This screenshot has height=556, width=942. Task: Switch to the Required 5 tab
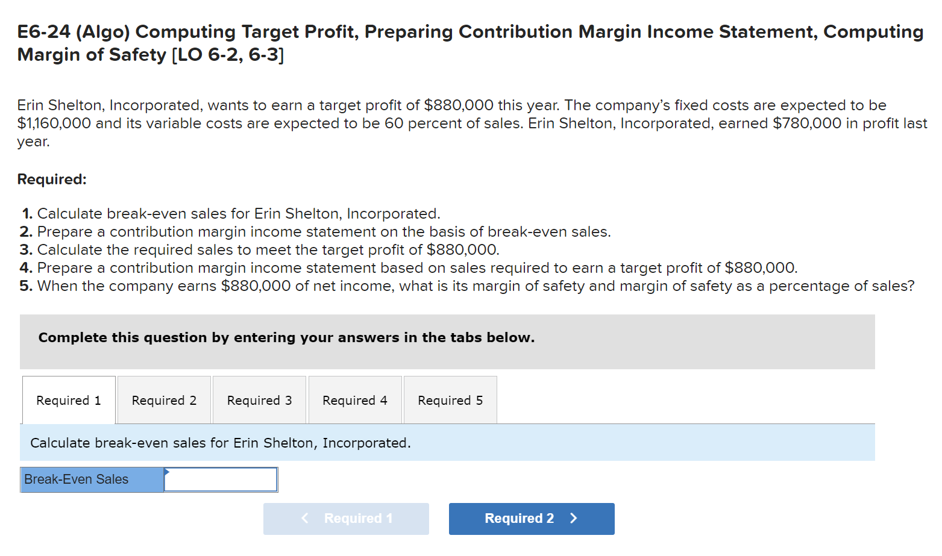click(x=450, y=400)
